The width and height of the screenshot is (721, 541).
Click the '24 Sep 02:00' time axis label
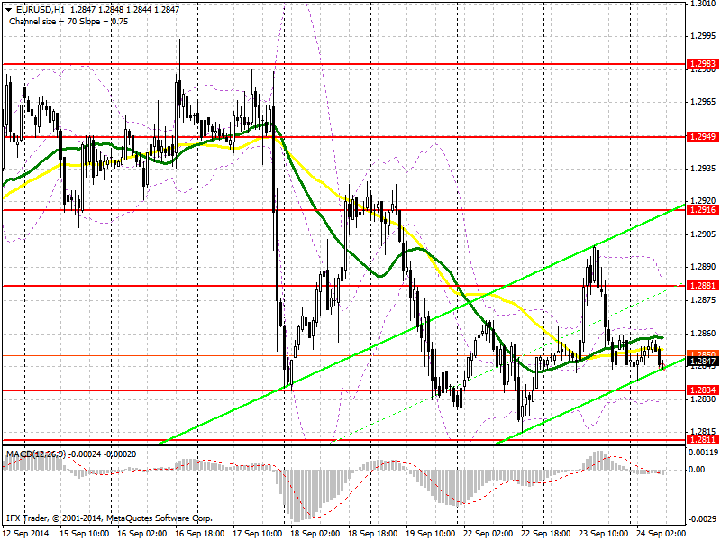pyautogui.click(x=662, y=534)
